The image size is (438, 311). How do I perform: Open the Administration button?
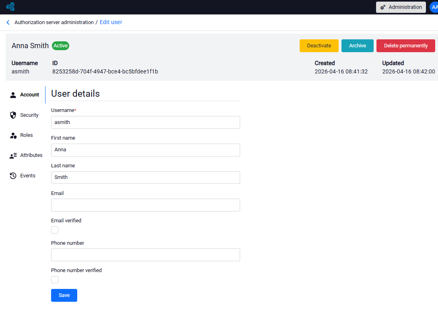(x=401, y=7)
